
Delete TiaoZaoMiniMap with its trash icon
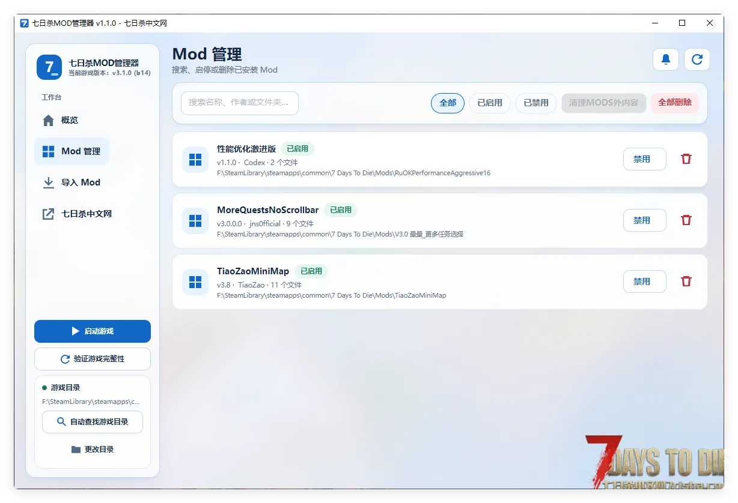coord(686,282)
